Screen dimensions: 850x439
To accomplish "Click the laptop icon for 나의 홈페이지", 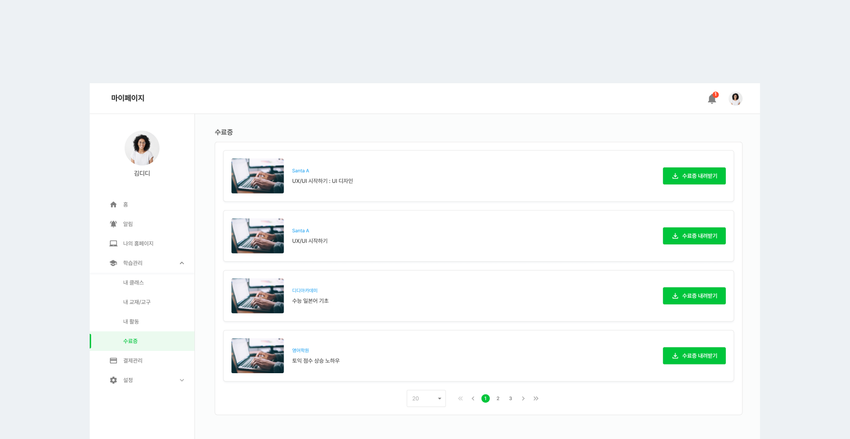I will 113,243.
